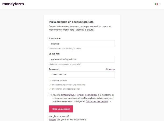Click into the Password field

pos(82,74)
